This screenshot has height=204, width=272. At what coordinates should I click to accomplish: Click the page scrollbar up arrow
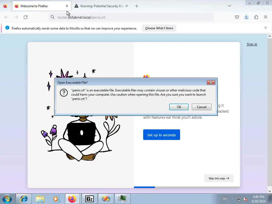pyautogui.click(x=270, y=36)
